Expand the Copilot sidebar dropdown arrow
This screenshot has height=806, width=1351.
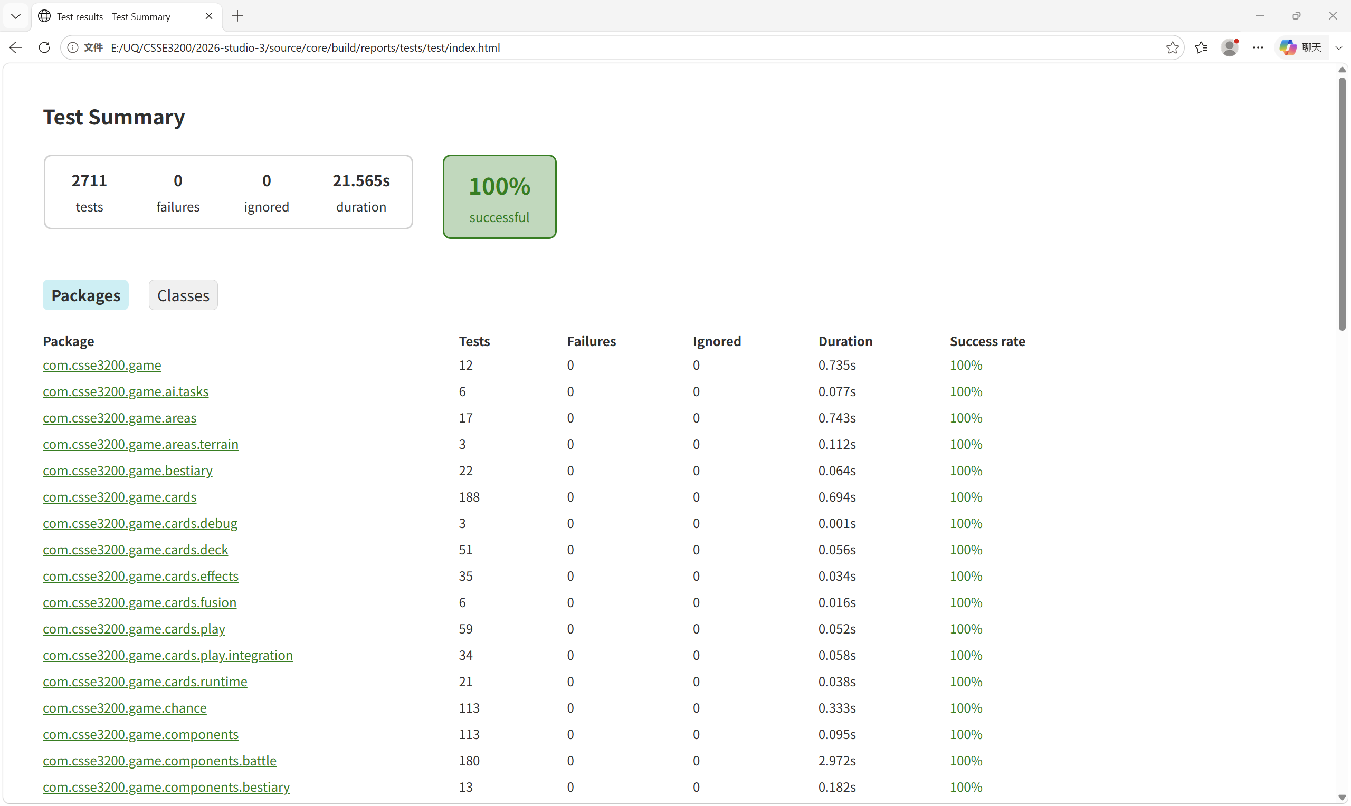[x=1338, y=48]
